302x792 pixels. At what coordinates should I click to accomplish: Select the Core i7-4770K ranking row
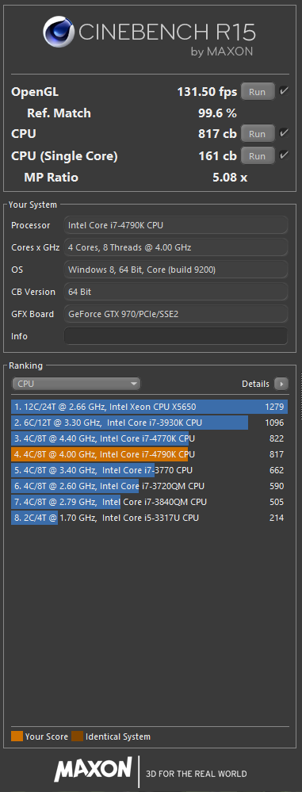[150, 438]
